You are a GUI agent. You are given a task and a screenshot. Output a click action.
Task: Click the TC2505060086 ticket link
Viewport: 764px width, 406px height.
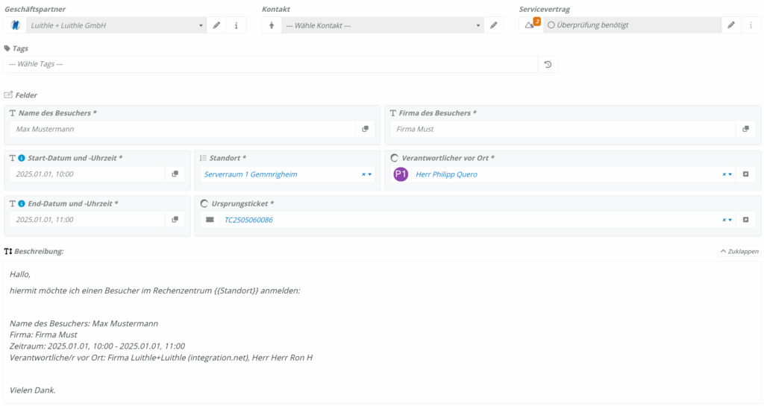[248, 220]
